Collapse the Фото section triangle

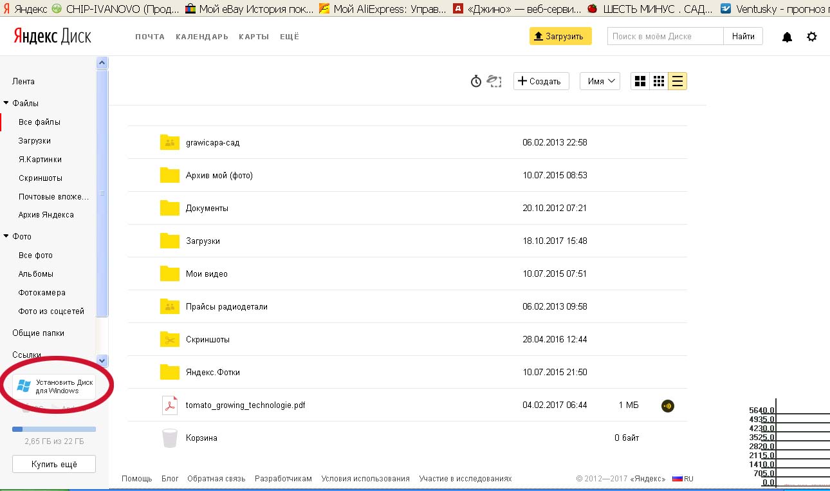pos(6,236)
